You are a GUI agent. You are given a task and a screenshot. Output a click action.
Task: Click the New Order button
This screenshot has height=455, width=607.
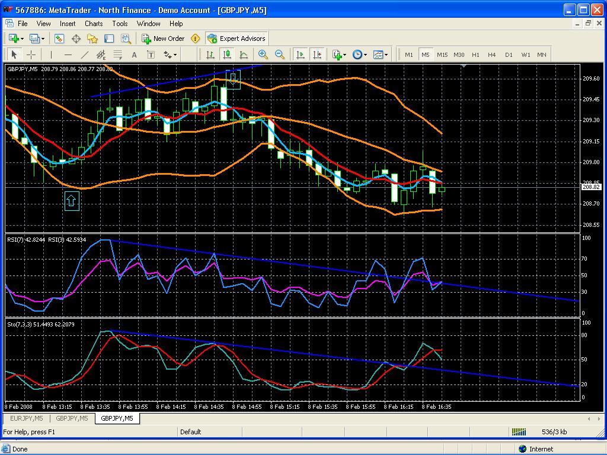pyautogui.click(x=164, y=39)
